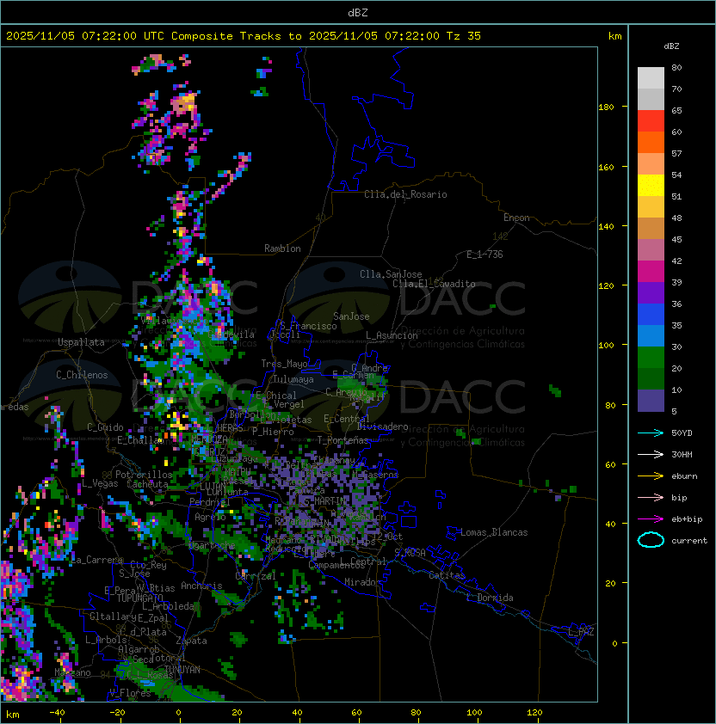Screen dimensions: 716x724
Task: Click the 'Encon' map label
Action: 516,218
